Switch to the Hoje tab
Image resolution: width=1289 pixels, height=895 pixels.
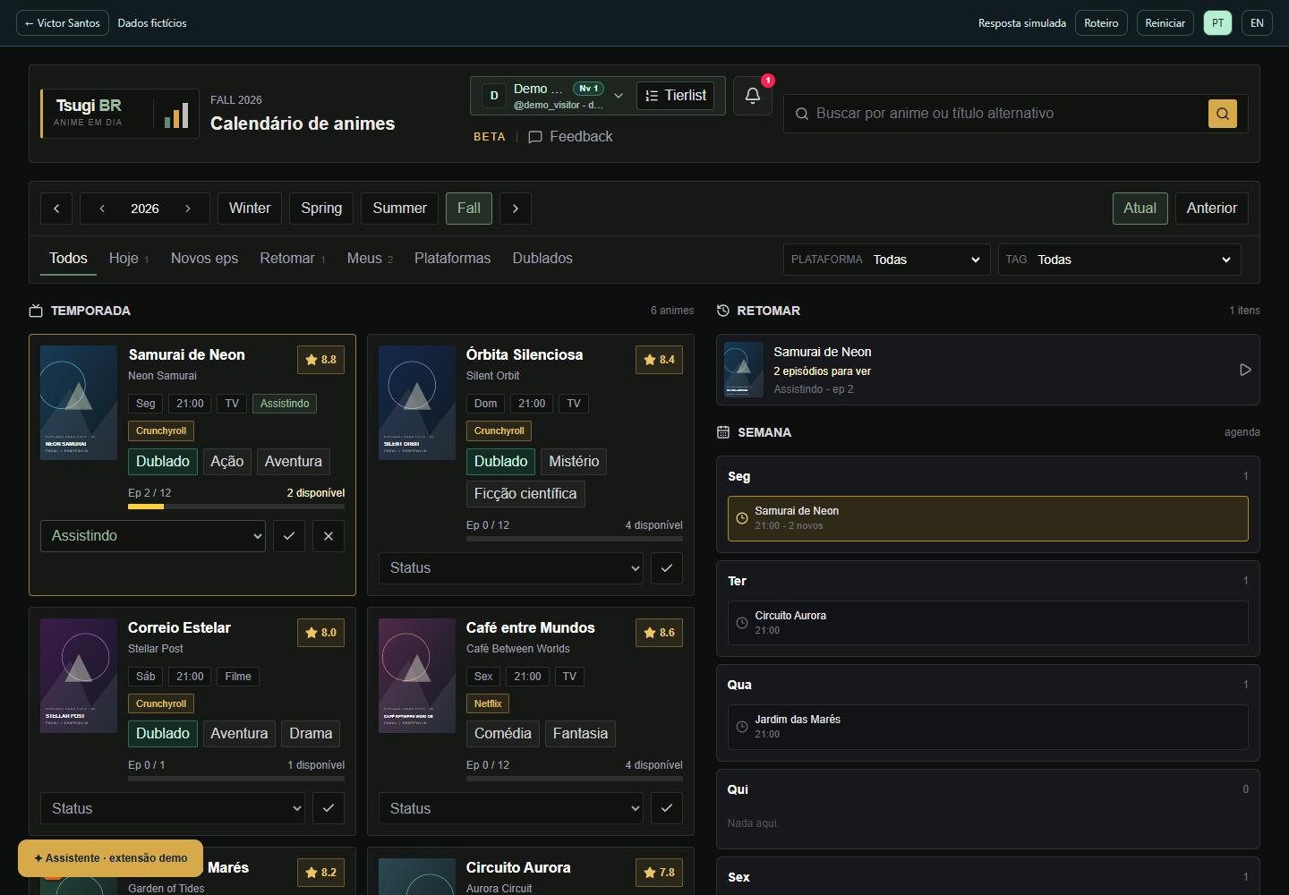pyautogui.click(x=129, y=259)
